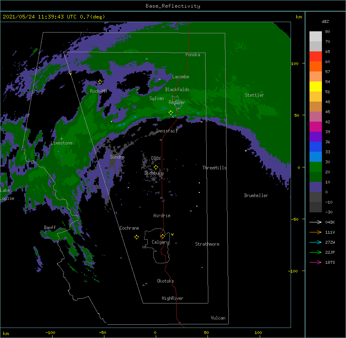The width and height of the screenshot is (346, 338).
Task: Click the Didsbury label
Action: click(154, 173)
